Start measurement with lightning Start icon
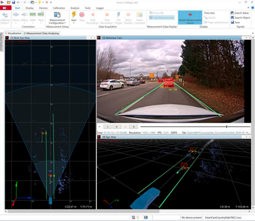The image size is (255, 221). pyautogui.click(x=74, y=15)
